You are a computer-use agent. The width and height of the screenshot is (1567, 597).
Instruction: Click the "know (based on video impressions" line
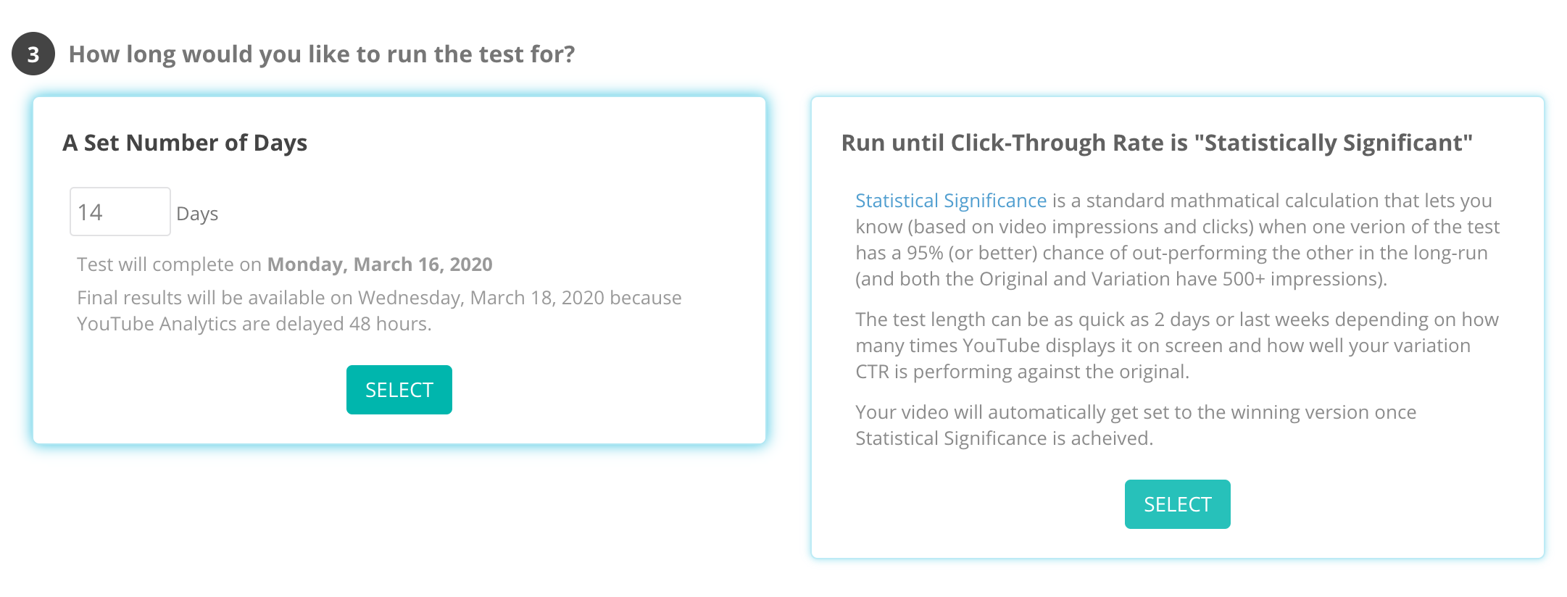[x=1176, y=227]
